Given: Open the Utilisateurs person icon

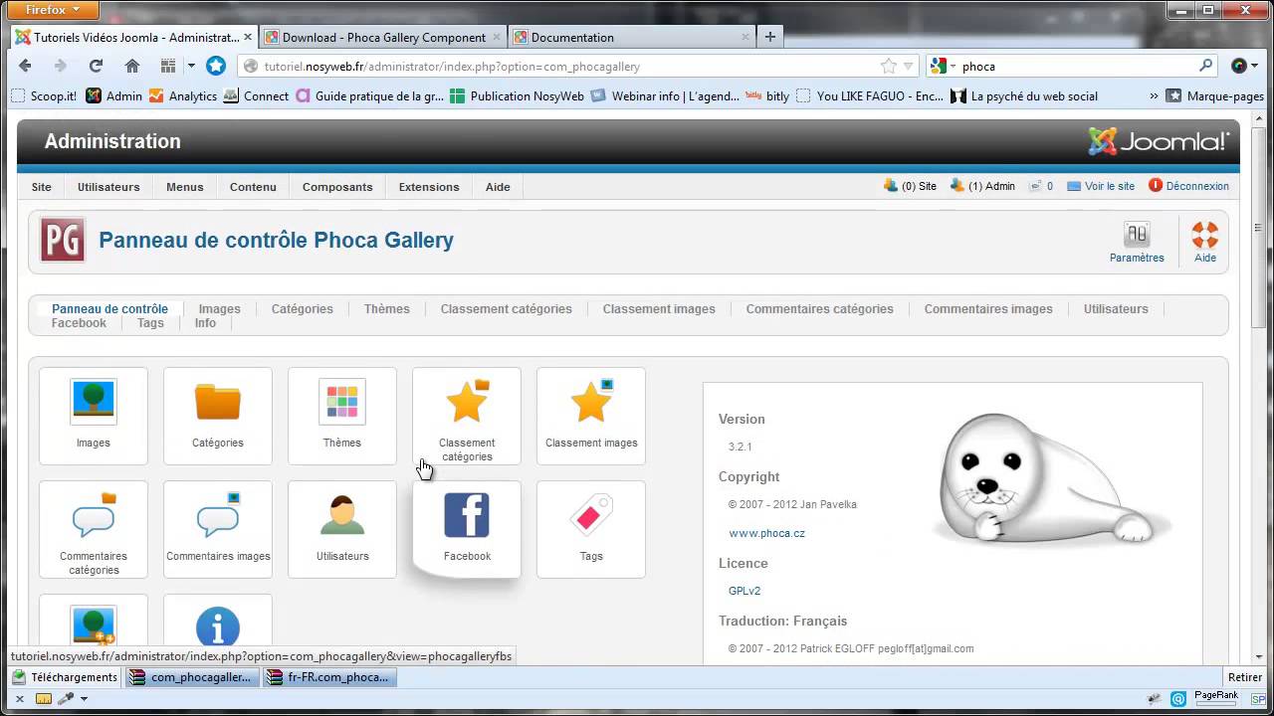Looking at the screenshot, I should tap(342, 529).
